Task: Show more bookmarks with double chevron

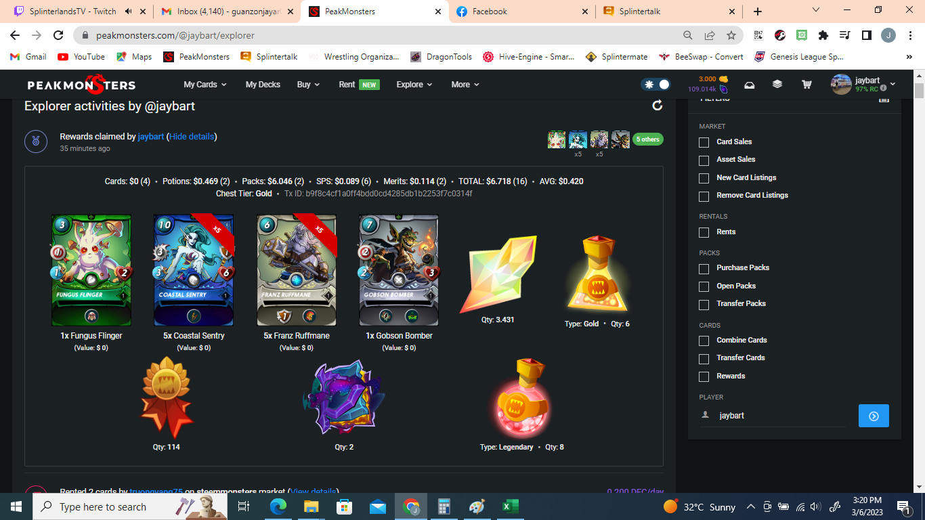Action: 909,57
